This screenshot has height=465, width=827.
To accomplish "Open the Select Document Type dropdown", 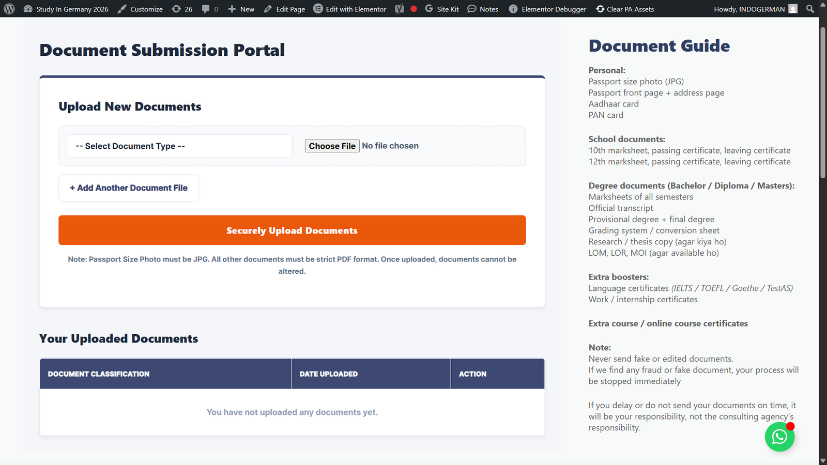I will point(178,146).
